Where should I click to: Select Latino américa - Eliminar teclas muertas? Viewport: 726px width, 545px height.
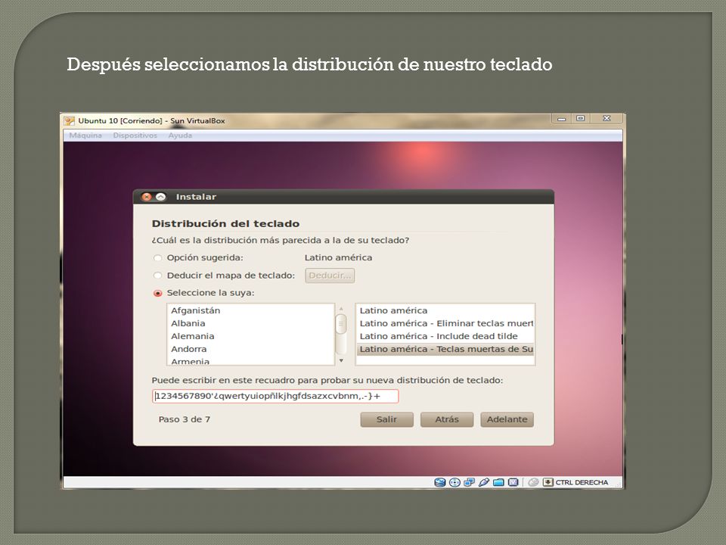pos(445,323)
